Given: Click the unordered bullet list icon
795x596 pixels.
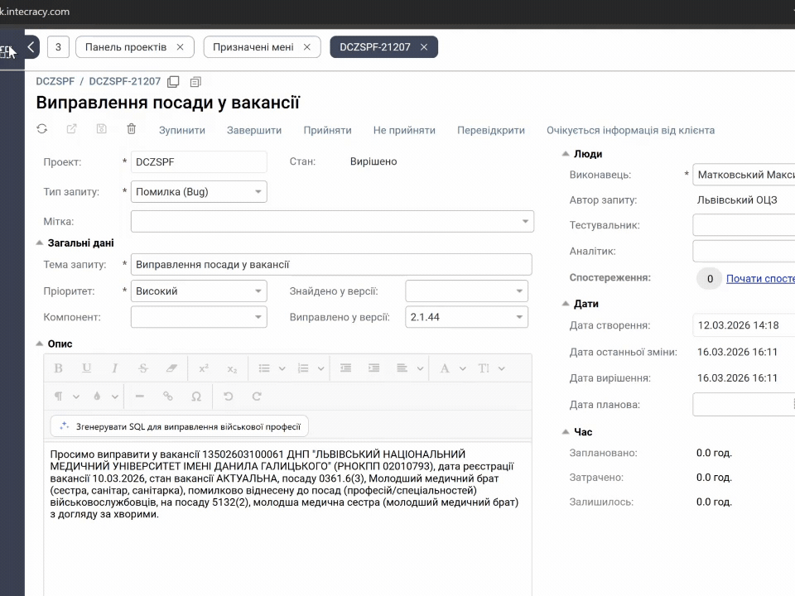Looking at the screenshot, I should coord(264,368).
